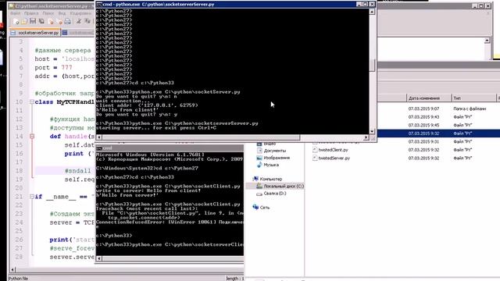Click the Print icon in Notepad++ toolbar

point(68,22)
